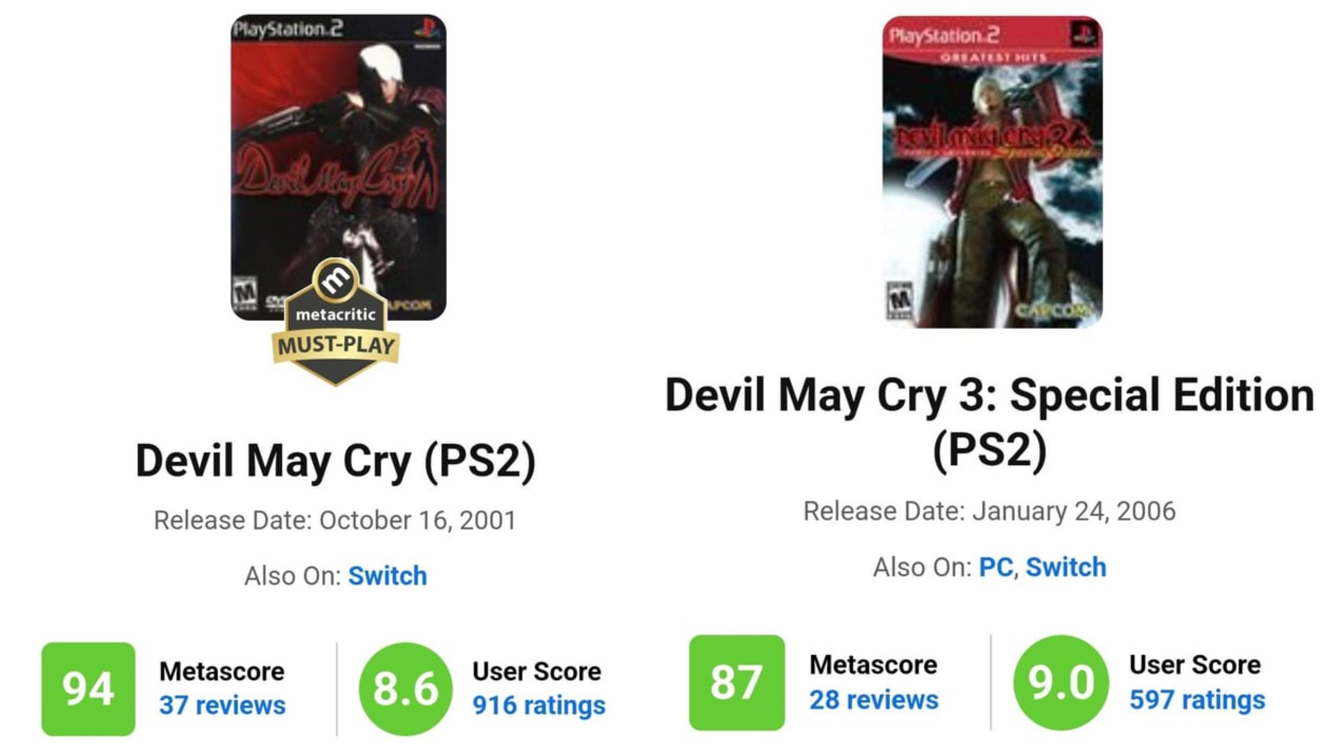Click the Devil May Cry (PS2) title
Screen dimensions: 1329x753
tap(336, 460)
